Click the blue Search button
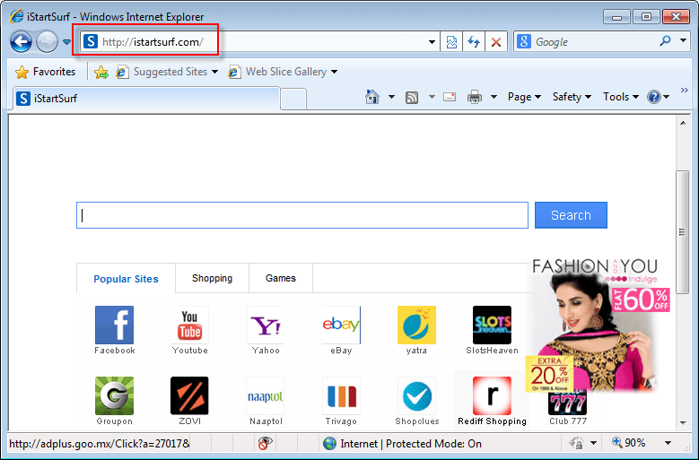 pos(571,215)
